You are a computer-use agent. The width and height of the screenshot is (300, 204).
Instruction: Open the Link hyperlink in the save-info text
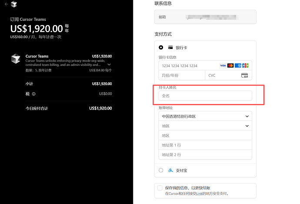coord(200,194)
